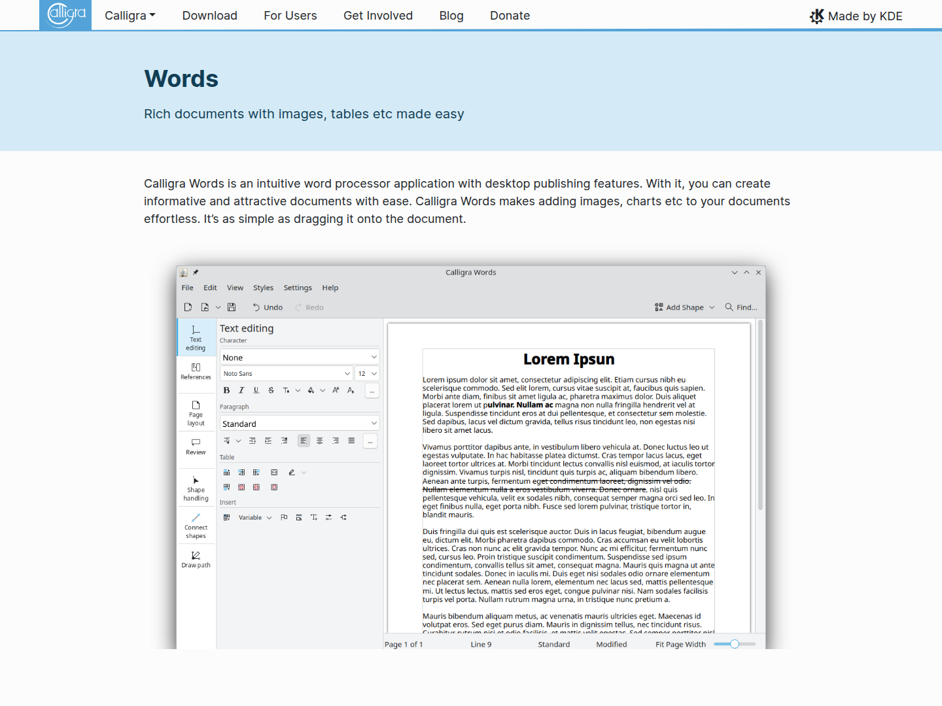Click the Fit Page Width status item
This screenshot has width=942, height=706.
pyautogui.click(x=680, y=644)
